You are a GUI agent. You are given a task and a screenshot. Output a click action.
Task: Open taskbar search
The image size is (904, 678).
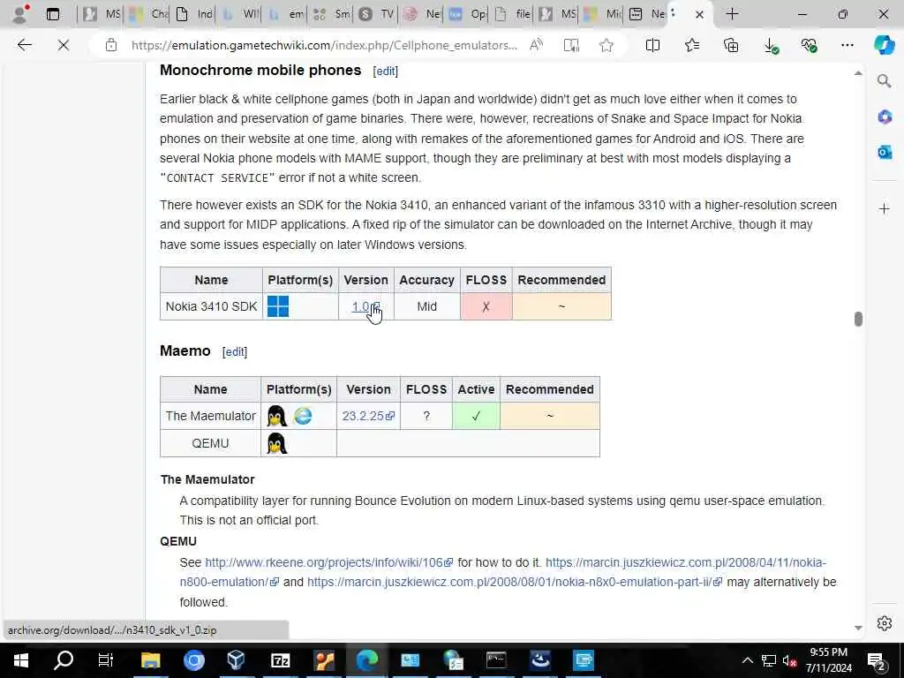64,660
